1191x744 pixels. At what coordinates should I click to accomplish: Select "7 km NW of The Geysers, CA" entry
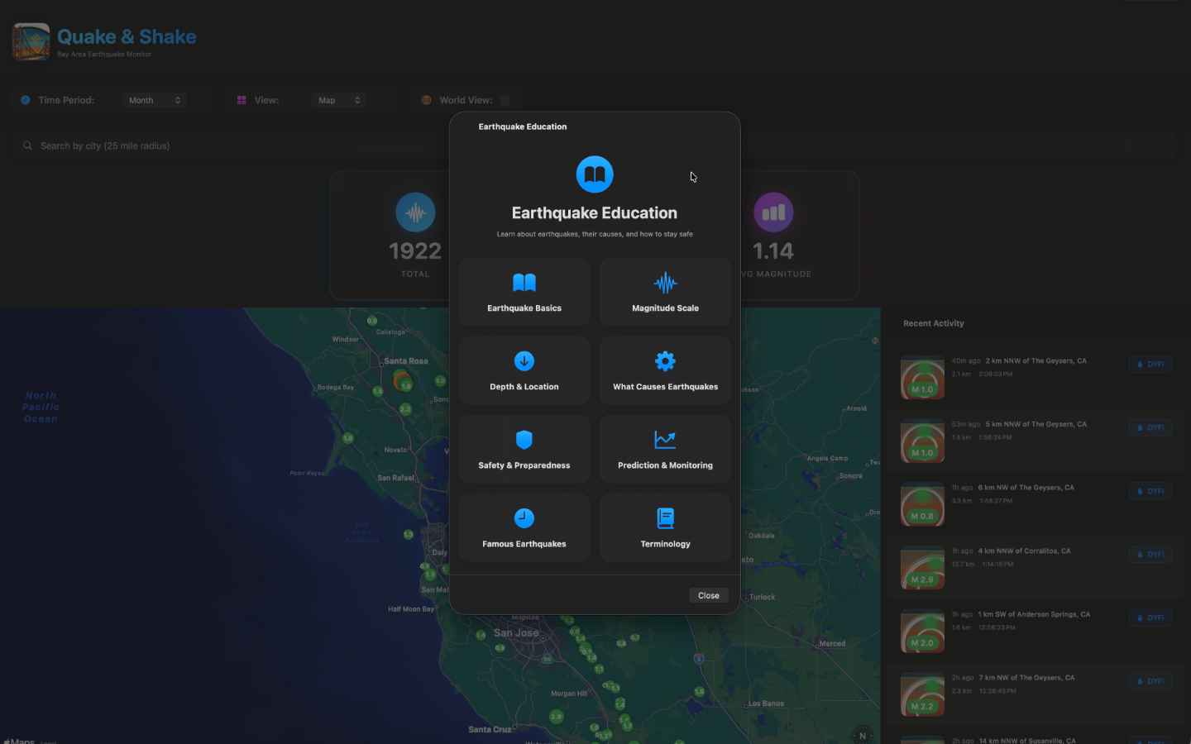pyautogui.click(x=1026, y=678)
